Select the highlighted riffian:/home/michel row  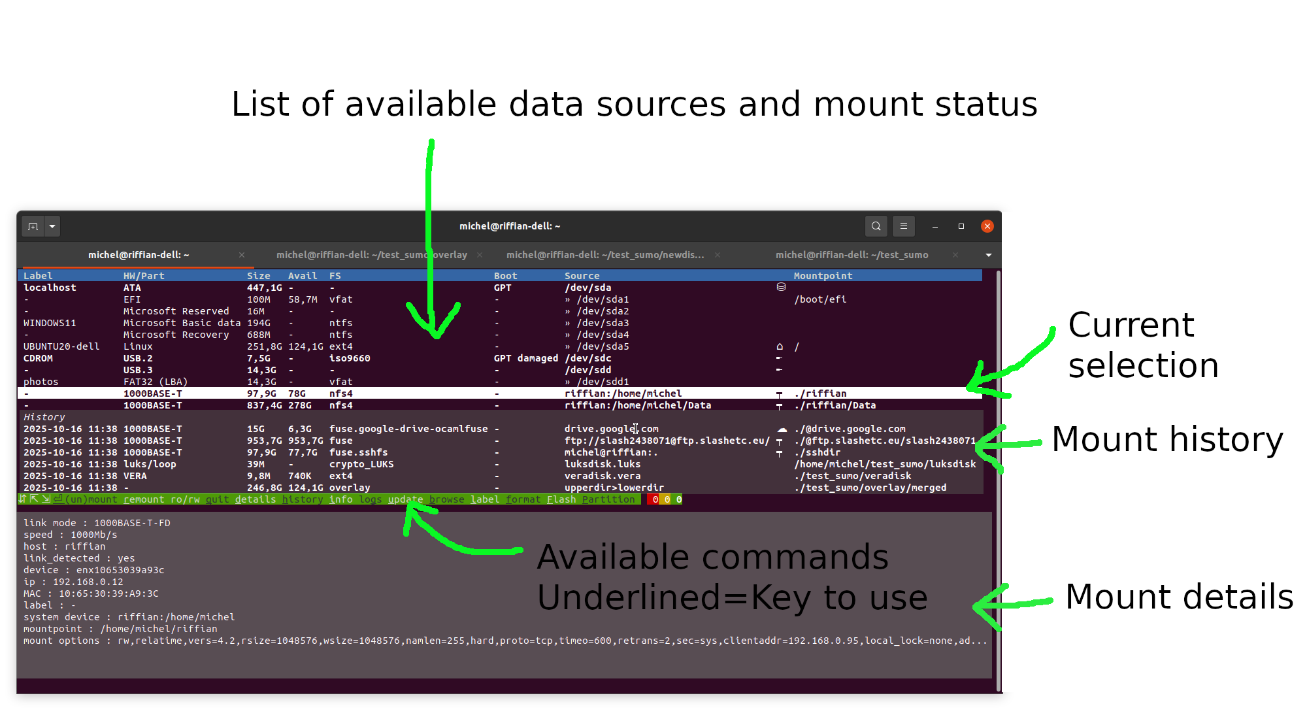[500, 393]
